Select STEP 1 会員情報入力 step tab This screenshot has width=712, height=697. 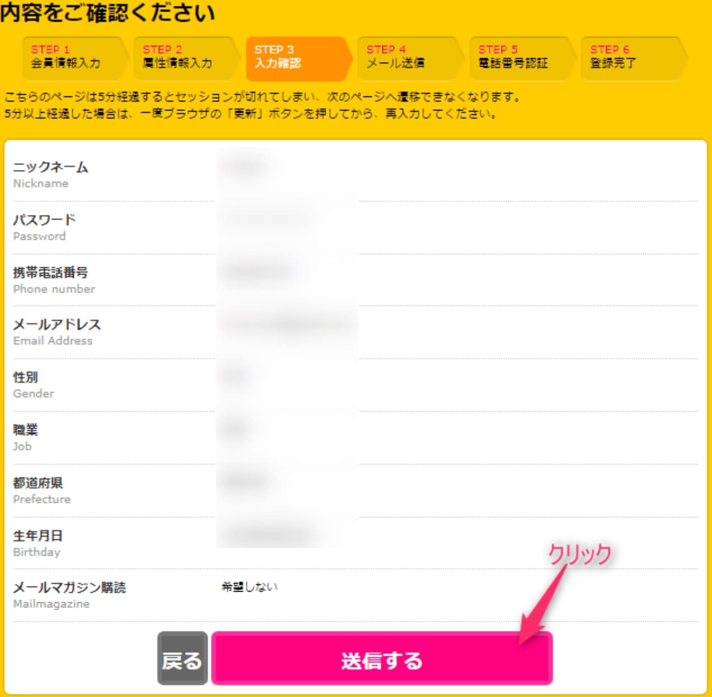pos(75,57)
